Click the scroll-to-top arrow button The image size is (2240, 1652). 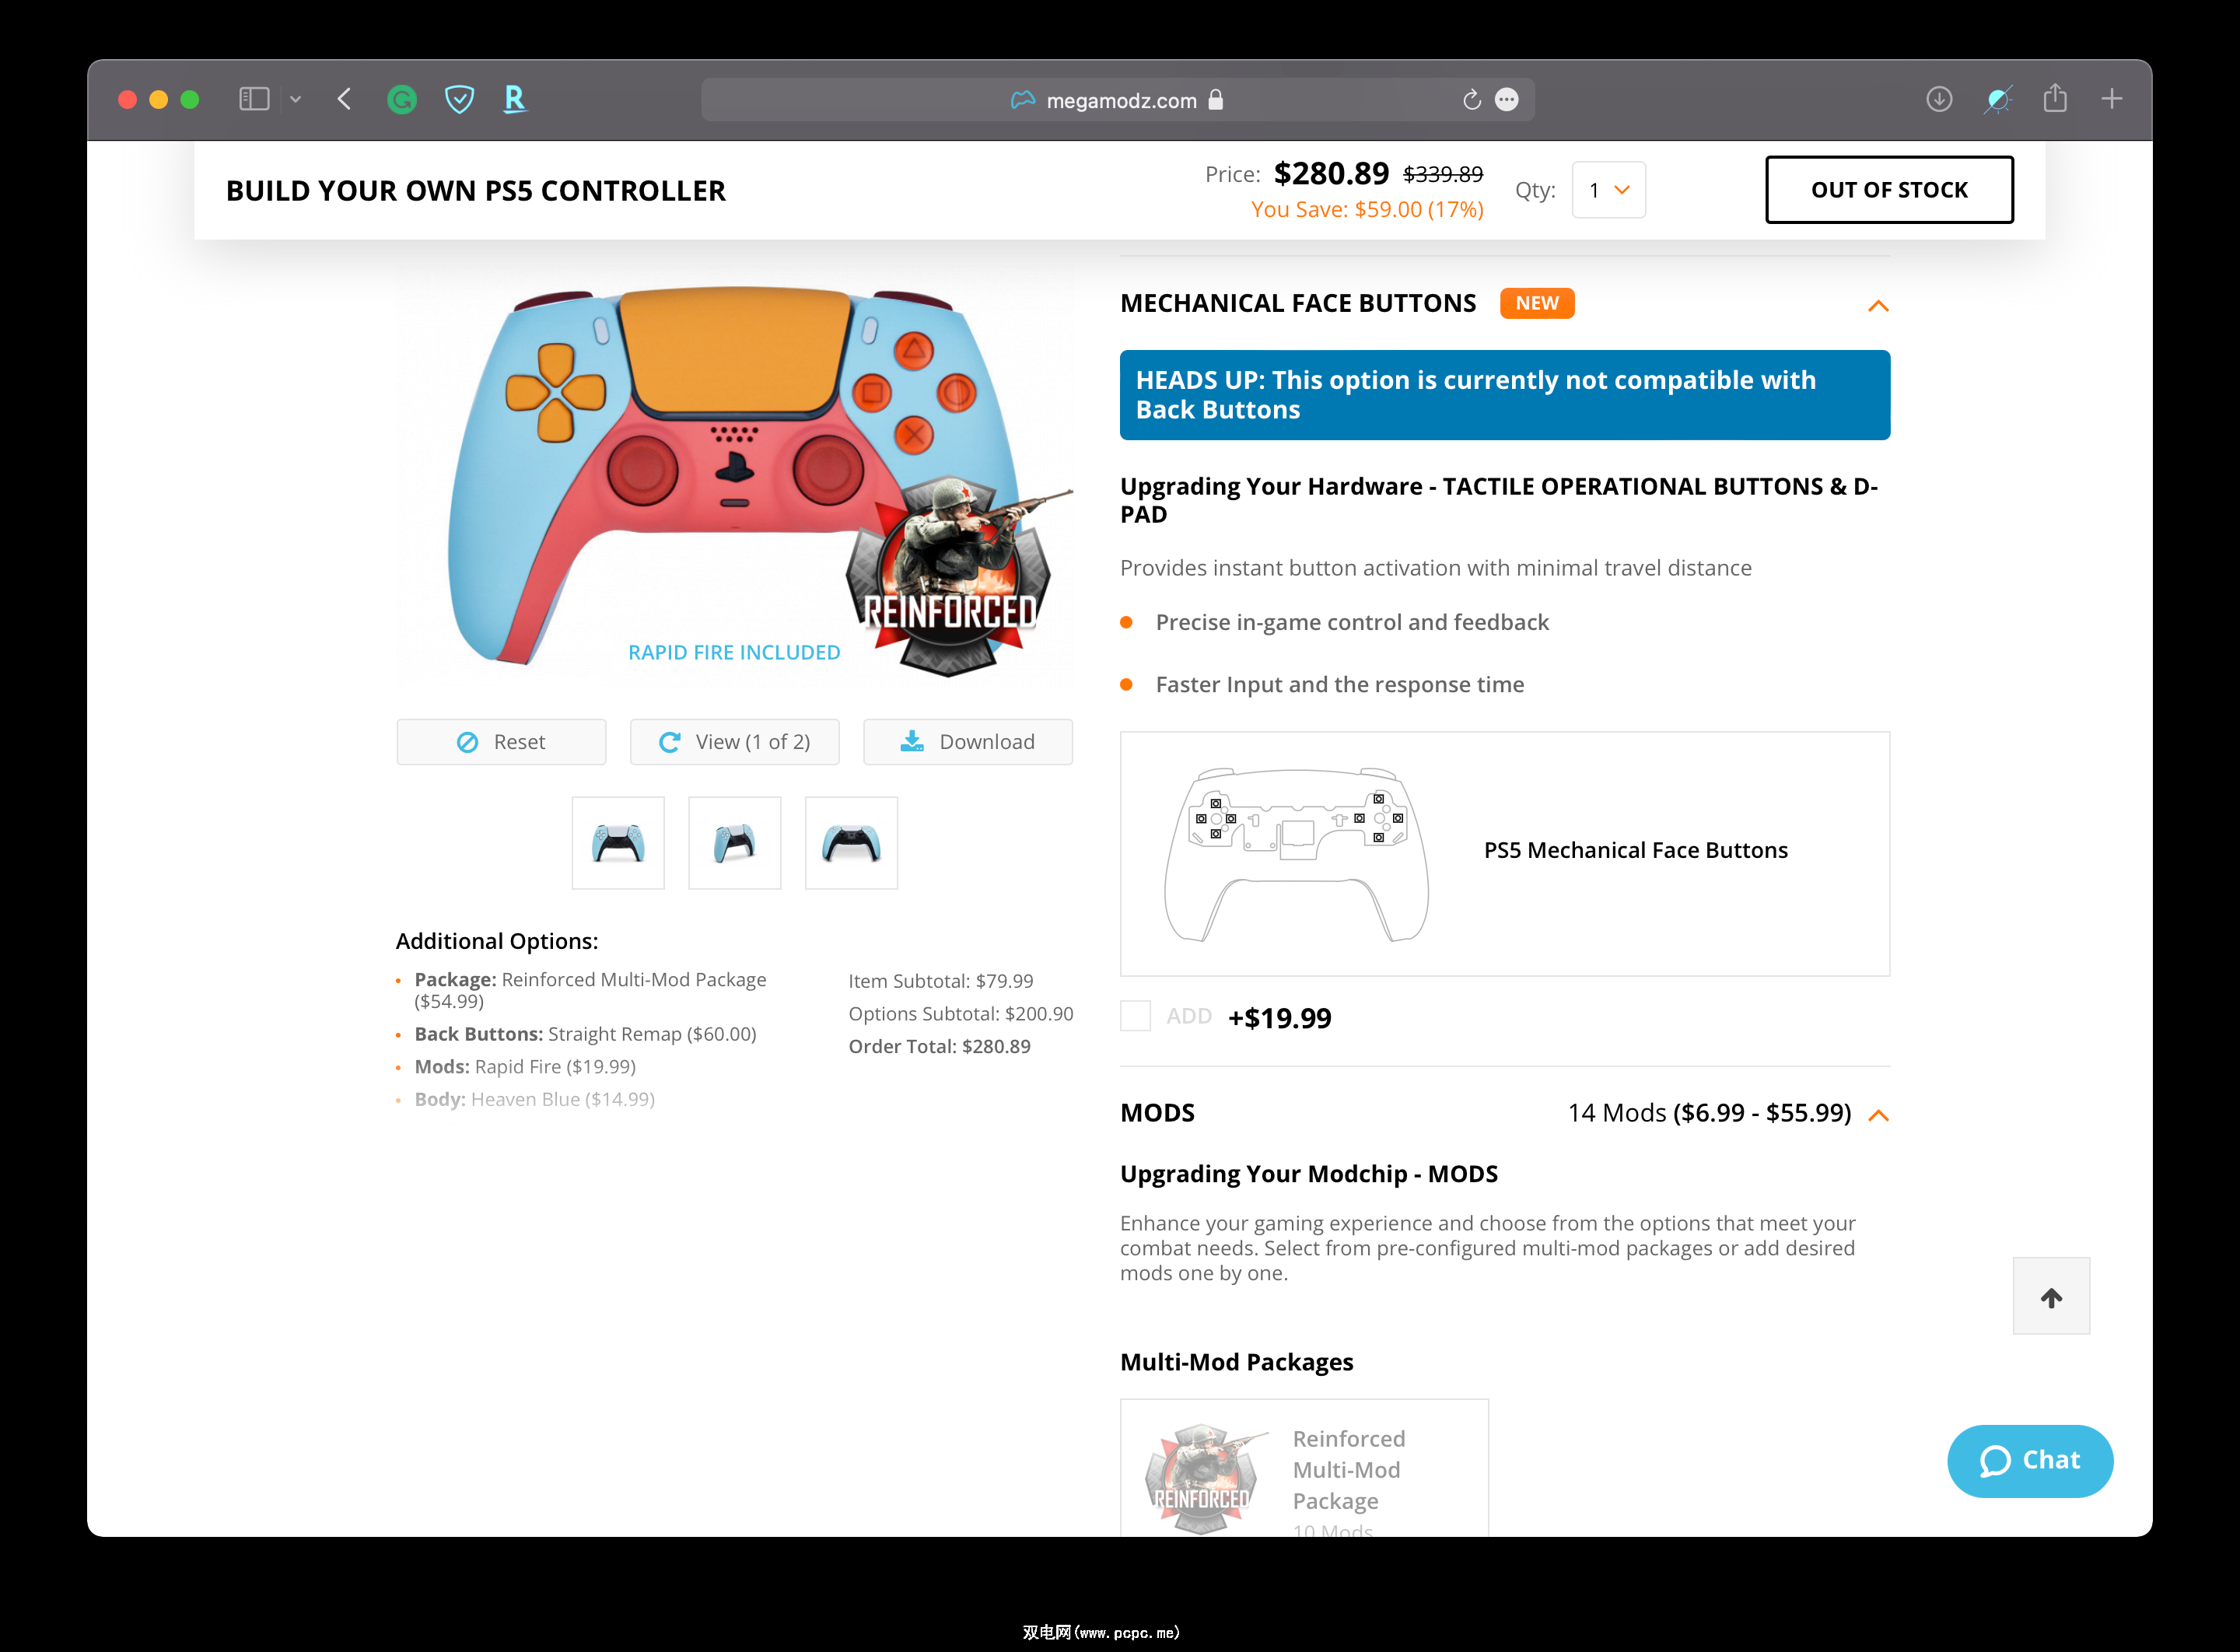coord(2051,1296)
